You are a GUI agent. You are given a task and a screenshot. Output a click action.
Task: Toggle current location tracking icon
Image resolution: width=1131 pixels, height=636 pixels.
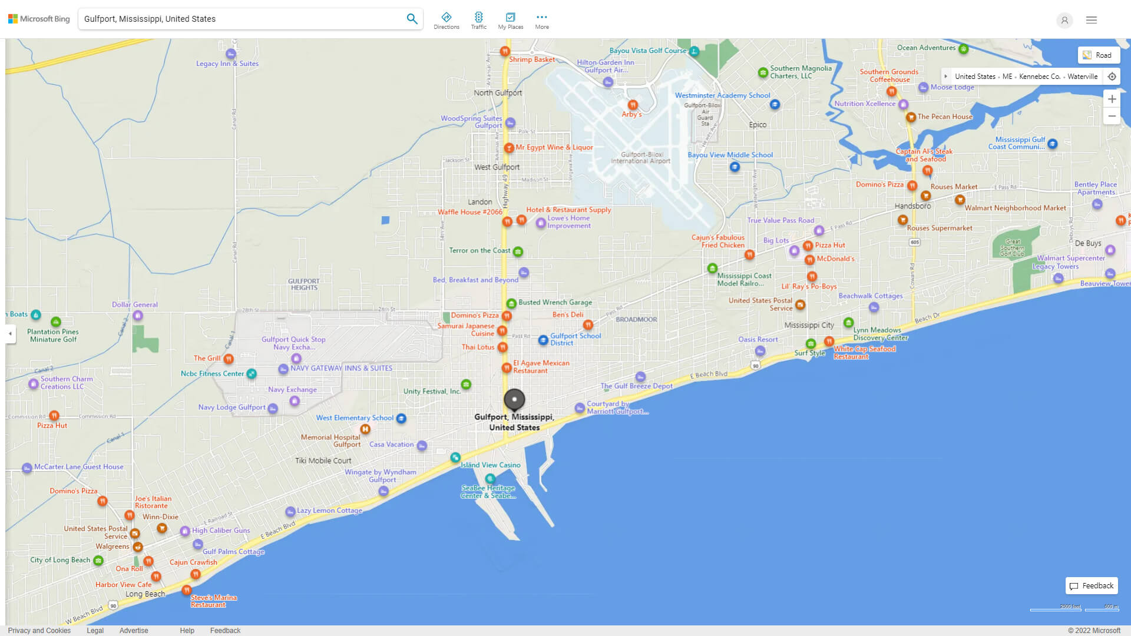(x=1112, y=76)
